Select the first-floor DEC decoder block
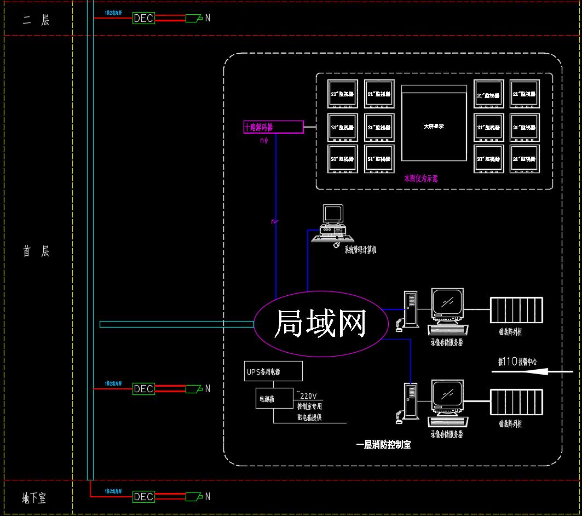582x516 pixels. tap(143, 389)
